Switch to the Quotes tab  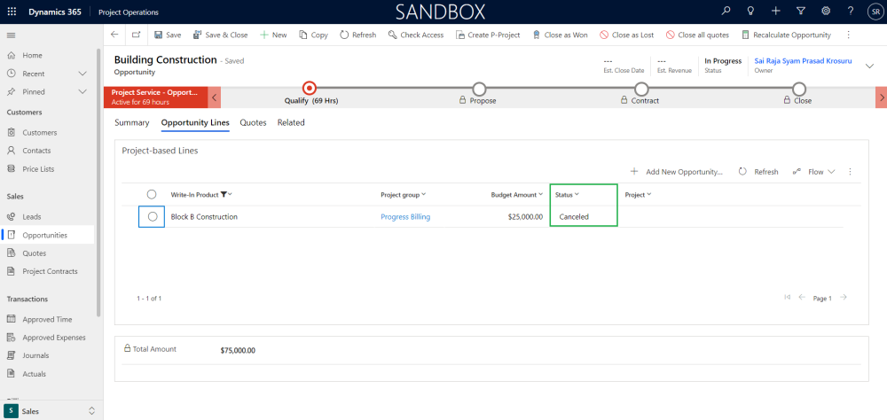pos(253,122)
